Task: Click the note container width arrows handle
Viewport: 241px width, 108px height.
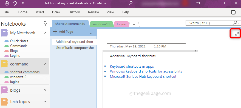Action: click(196, 51)
